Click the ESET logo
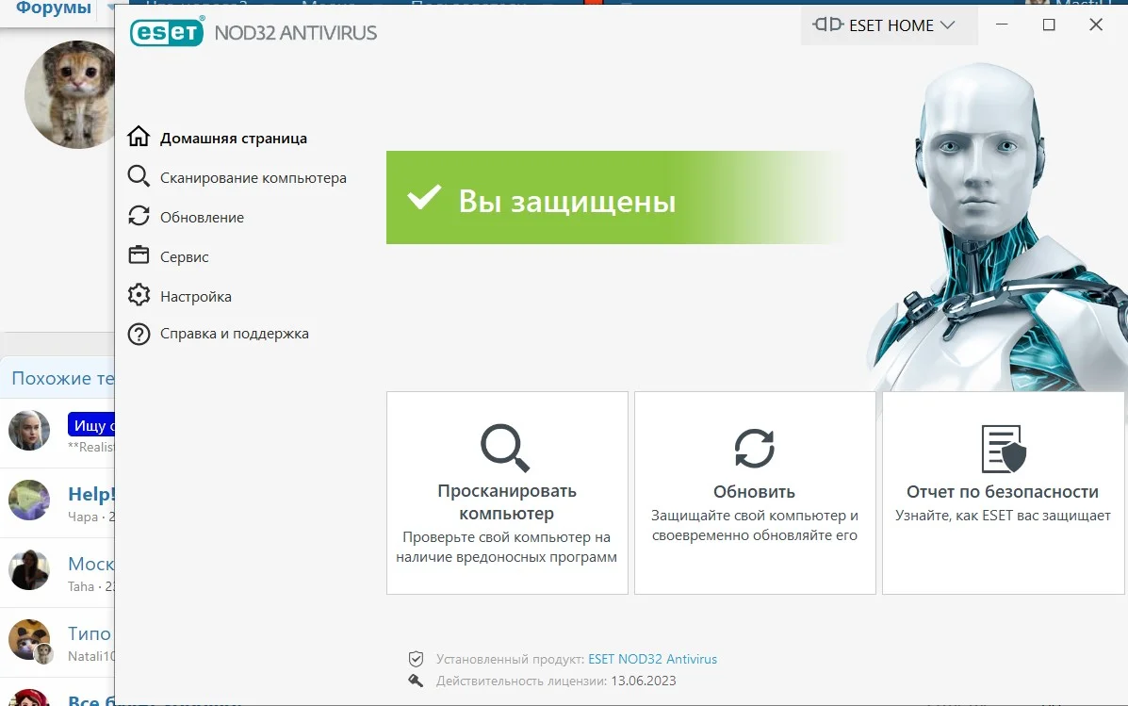The height and width of the screenshot is (706, 1128). tap(167, 31)
